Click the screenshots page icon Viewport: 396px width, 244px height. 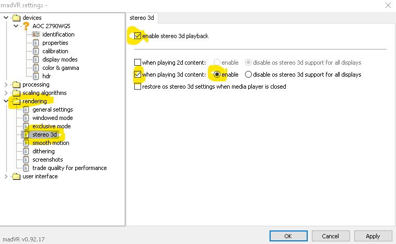pyautogui.click(x=26, y=160)
